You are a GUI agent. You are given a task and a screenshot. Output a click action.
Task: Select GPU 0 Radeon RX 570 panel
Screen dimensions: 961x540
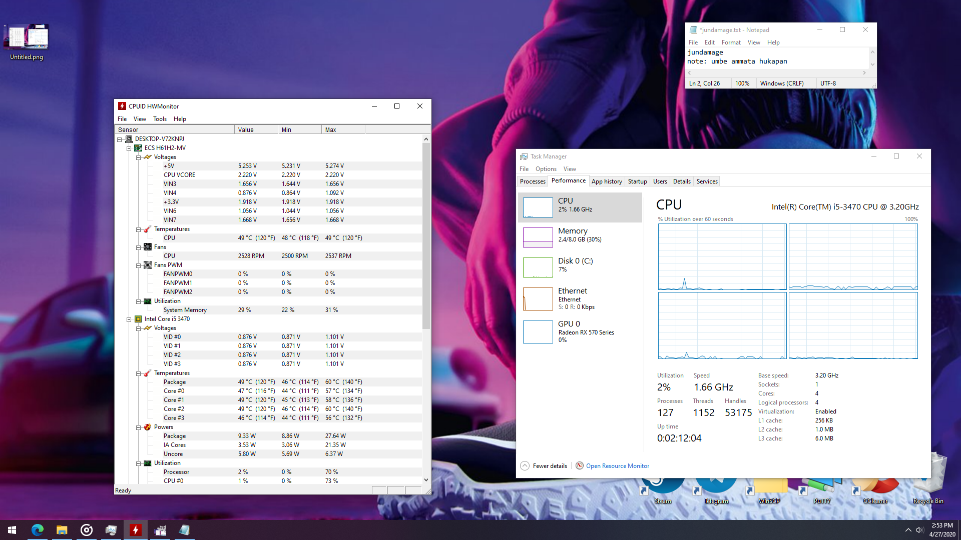pos(580,331)
